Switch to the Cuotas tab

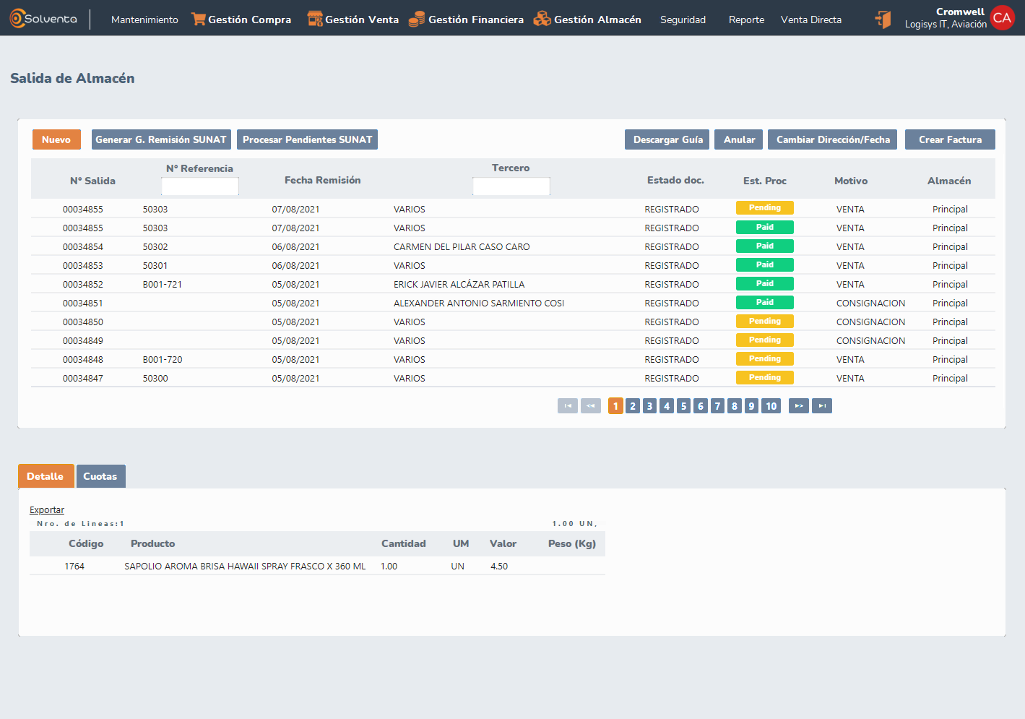100,476
